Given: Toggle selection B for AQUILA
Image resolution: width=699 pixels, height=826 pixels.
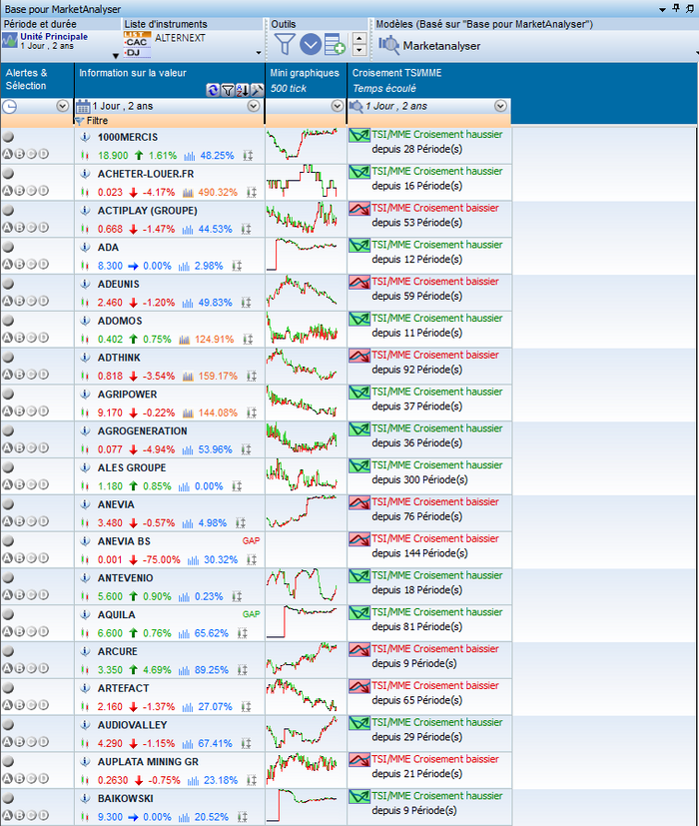Looking at the screenshot, I should (x=20, y=631).
